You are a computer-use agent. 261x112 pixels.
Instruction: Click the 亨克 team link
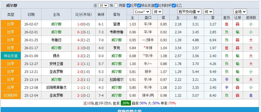pyautogui.click(x=116, y=48)
